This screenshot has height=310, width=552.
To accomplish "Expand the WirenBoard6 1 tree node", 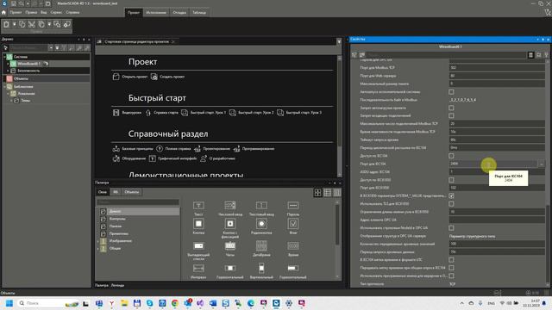I will [8, 64].
